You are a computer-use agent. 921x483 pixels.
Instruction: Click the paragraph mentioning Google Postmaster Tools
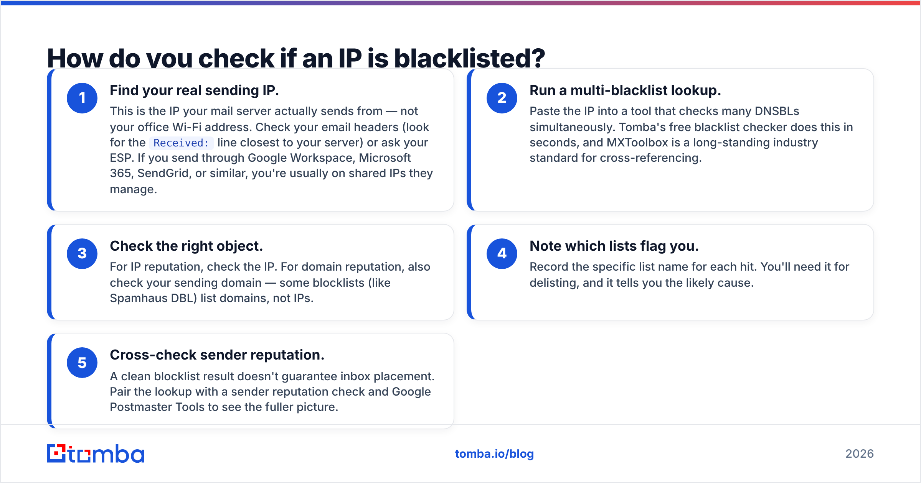click(x=272, y=392)
